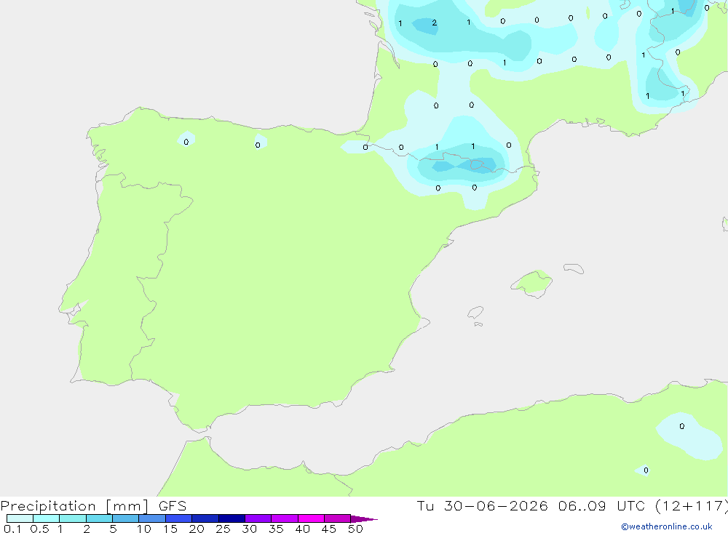The image size is (728, 533).
Task: Pick the 5–10 mm legend color box
Action: pyautogui.click(x=126, y=518)
